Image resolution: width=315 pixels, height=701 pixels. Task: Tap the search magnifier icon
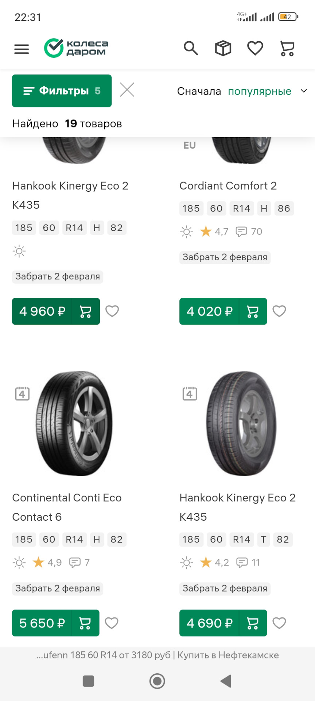click(x=191, y=48)
